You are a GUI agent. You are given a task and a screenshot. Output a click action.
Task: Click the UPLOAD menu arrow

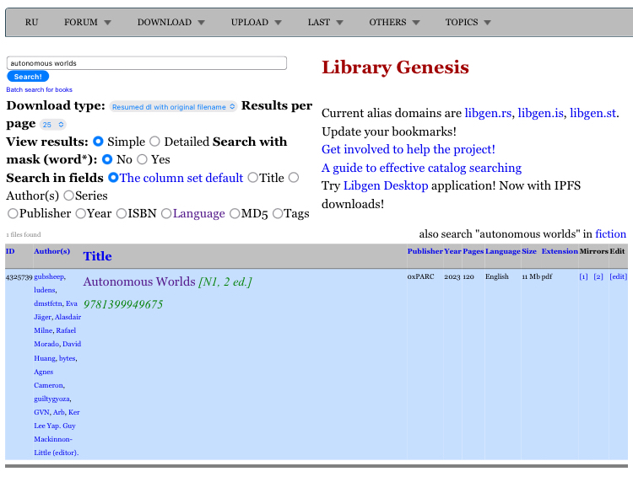[x=278, y=23]
